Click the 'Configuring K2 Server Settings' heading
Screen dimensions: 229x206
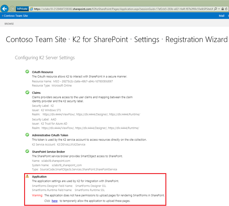click(45, 58)
